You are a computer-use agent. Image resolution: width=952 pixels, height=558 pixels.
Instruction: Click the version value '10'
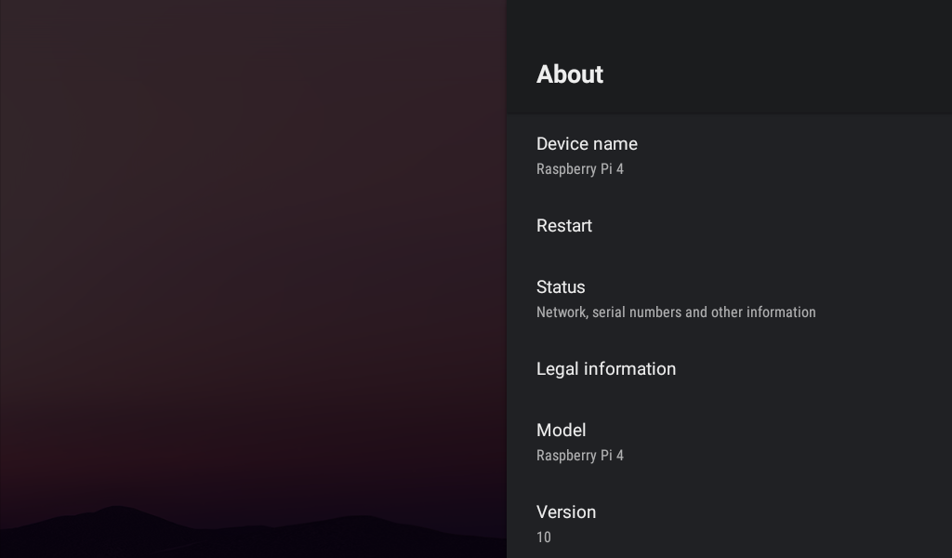coord(543,538)
